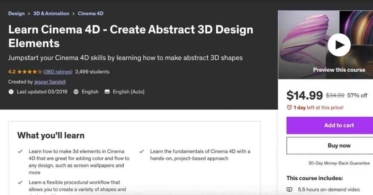373x195 pixels.
Task: Click the English language text
Action: coord(90,92)
